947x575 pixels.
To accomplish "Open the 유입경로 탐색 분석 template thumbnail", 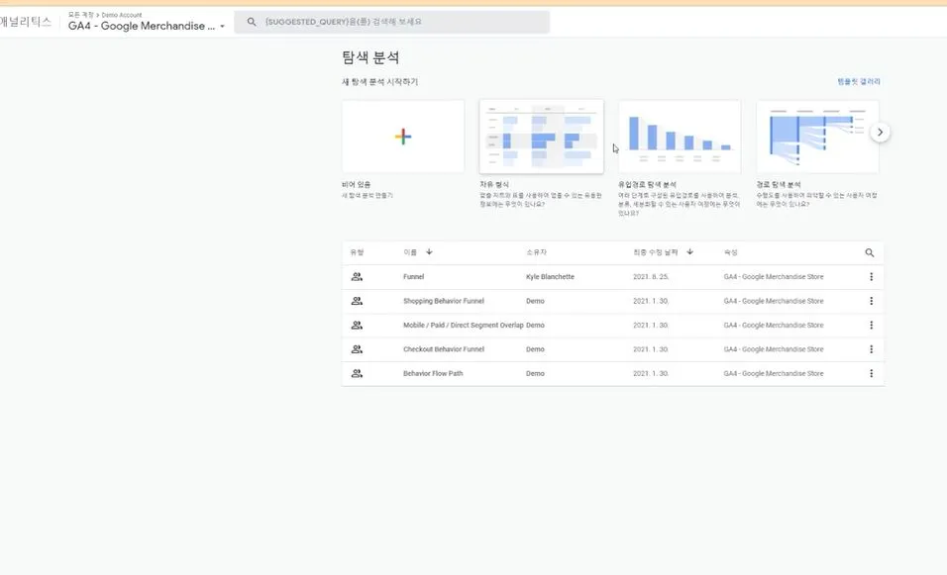I will pyautogui.click(x=680, y=135).
